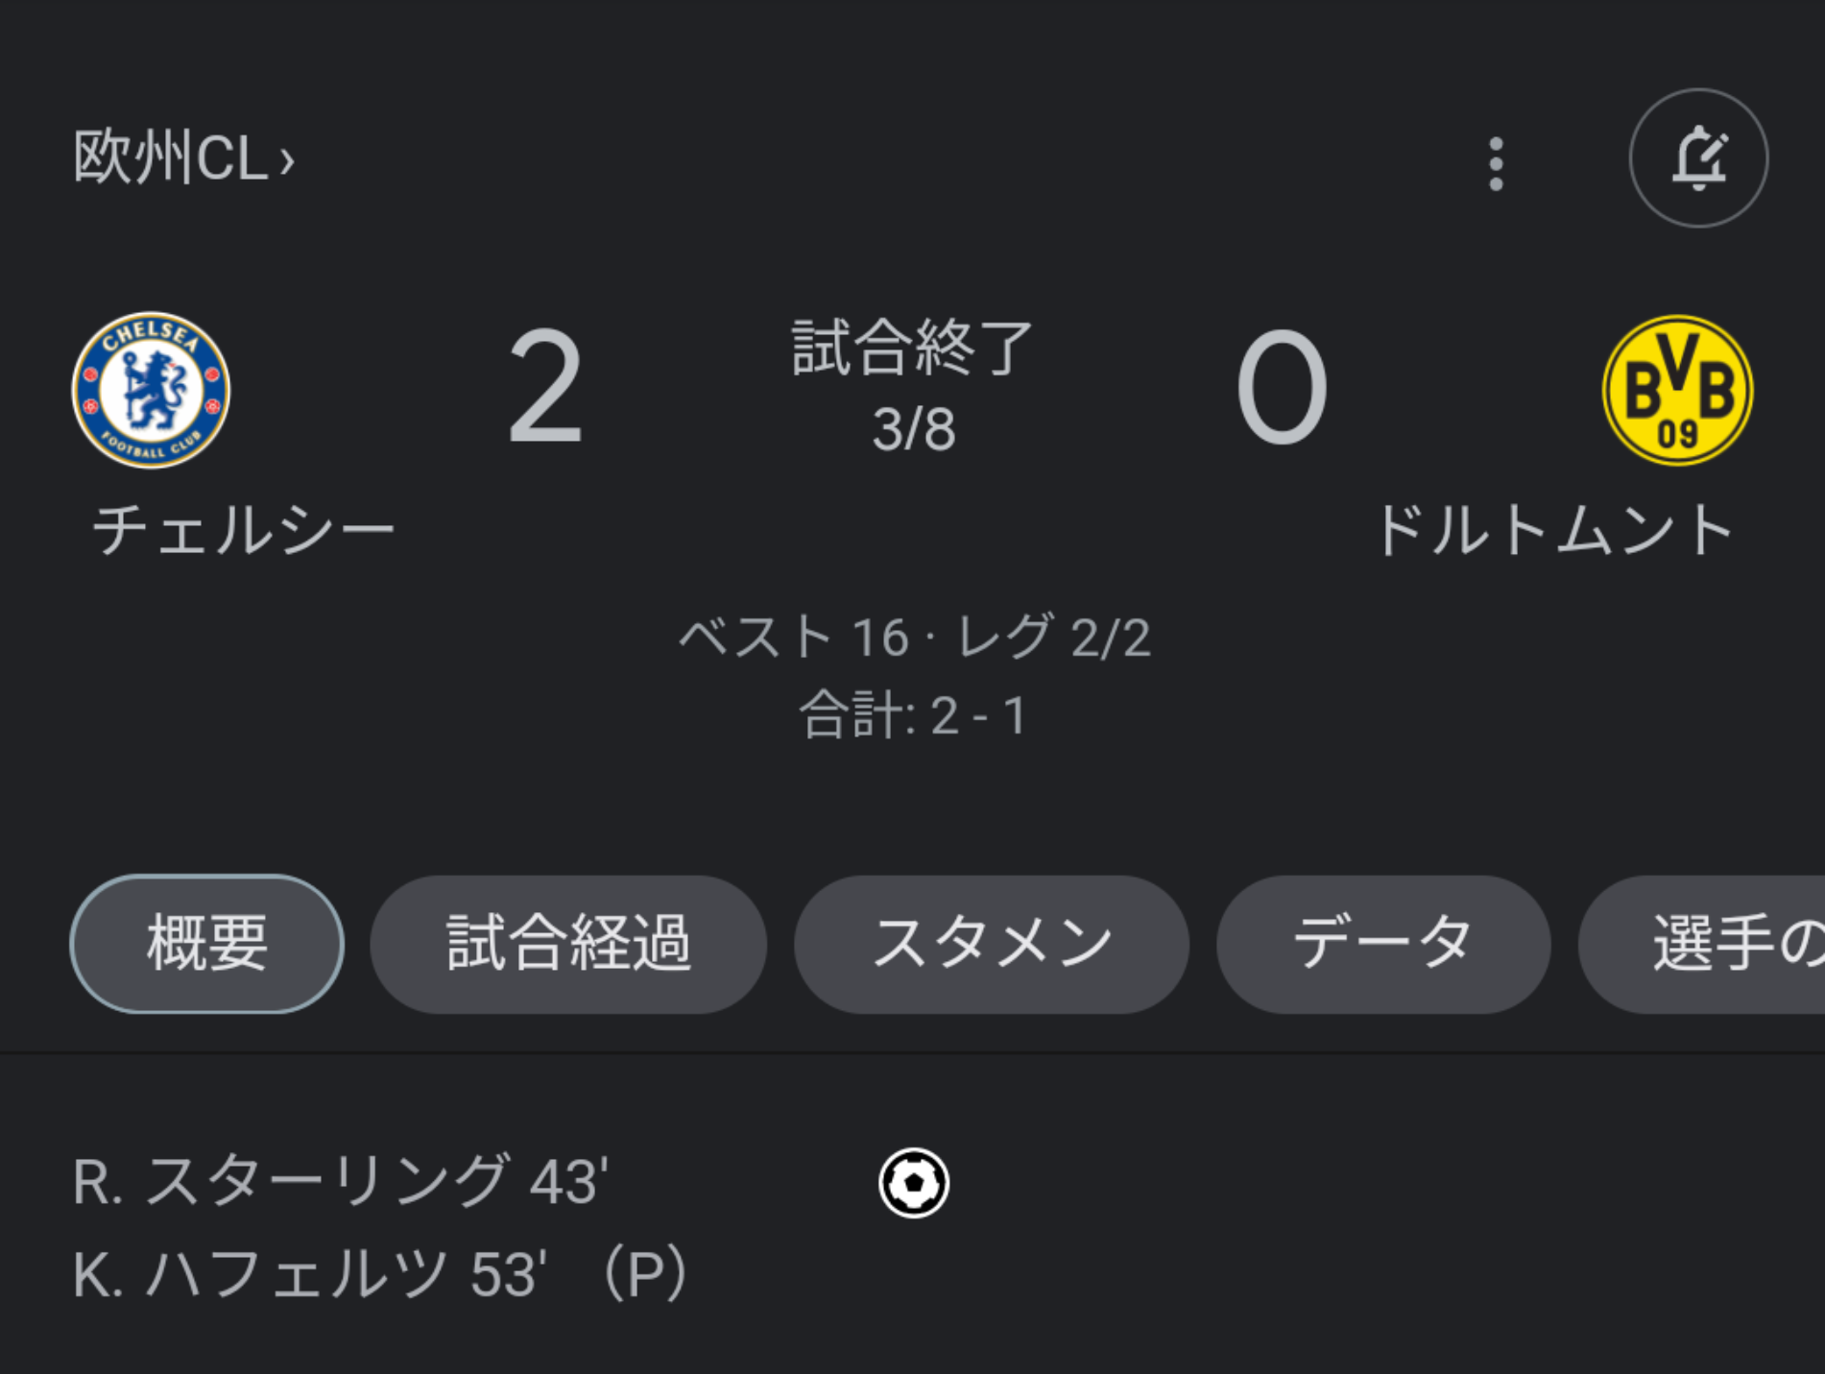Tap Dortmund's score of 0
The width and height of the screenshot is (1825, 1374).
pyautogui.click(x=1282, y=387)
